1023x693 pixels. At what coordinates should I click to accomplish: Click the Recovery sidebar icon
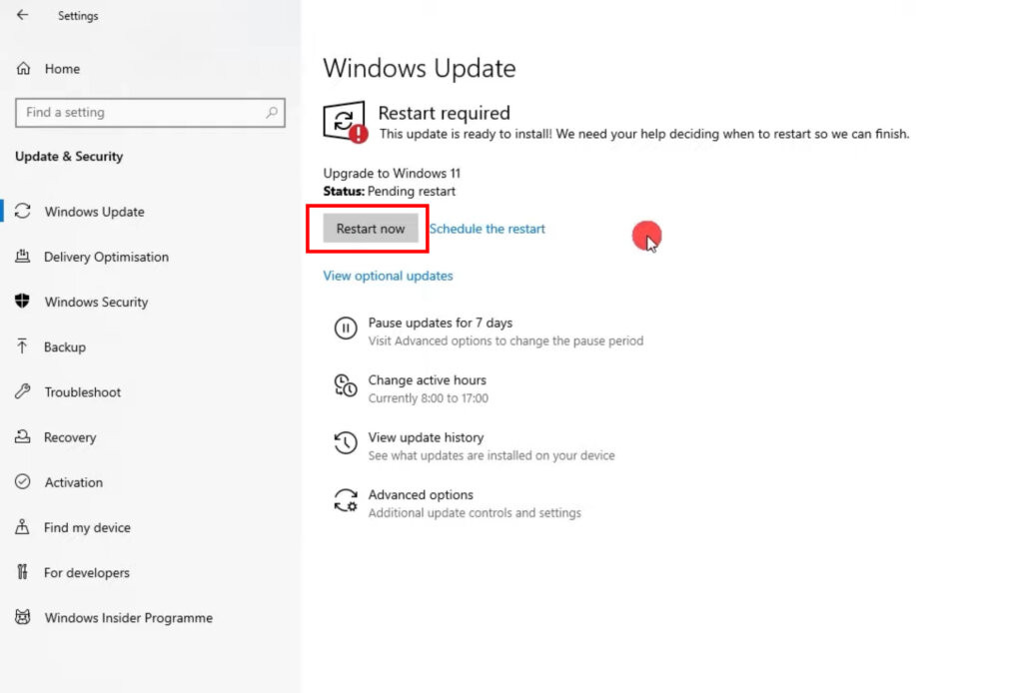click(x=22, y=437)
